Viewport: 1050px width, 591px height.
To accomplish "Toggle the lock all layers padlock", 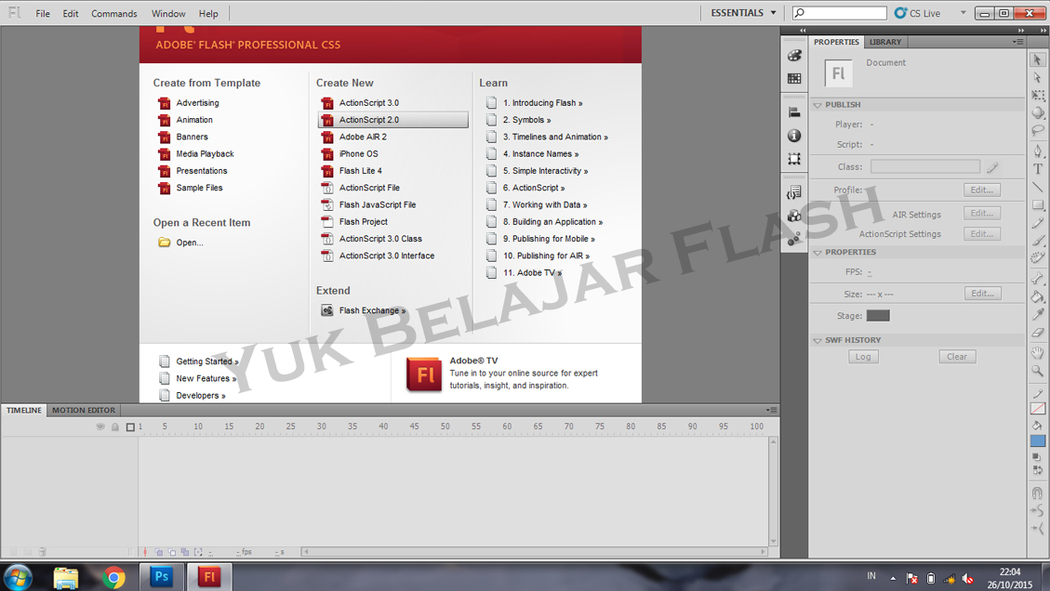I will coord(115,427).
